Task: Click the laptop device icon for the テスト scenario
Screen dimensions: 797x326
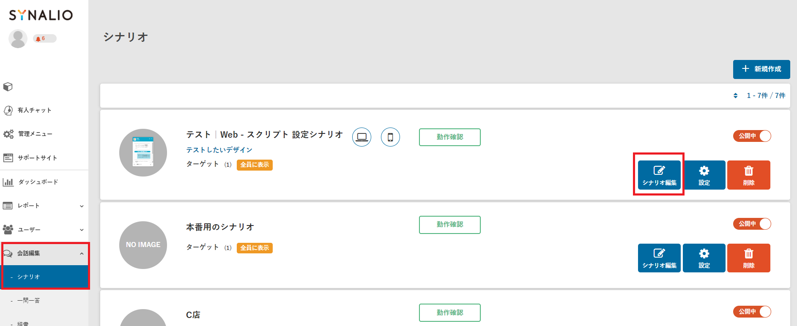Action: pos(362,137)
